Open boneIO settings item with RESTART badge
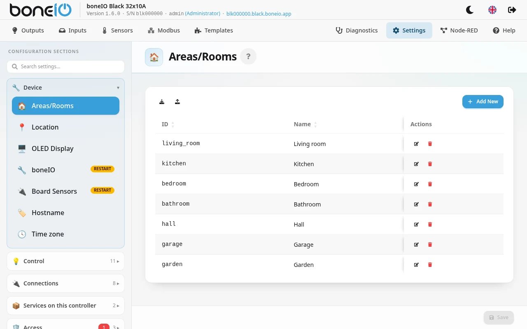Viewport: 527px width, 329px height. pos(65,170)
